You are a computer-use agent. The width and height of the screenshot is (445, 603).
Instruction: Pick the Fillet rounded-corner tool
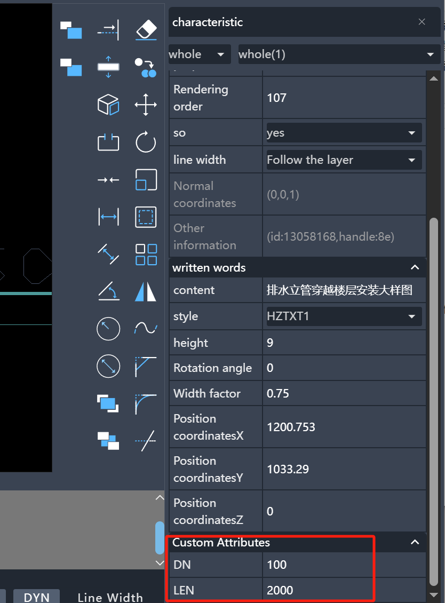(x=146, y=404)
